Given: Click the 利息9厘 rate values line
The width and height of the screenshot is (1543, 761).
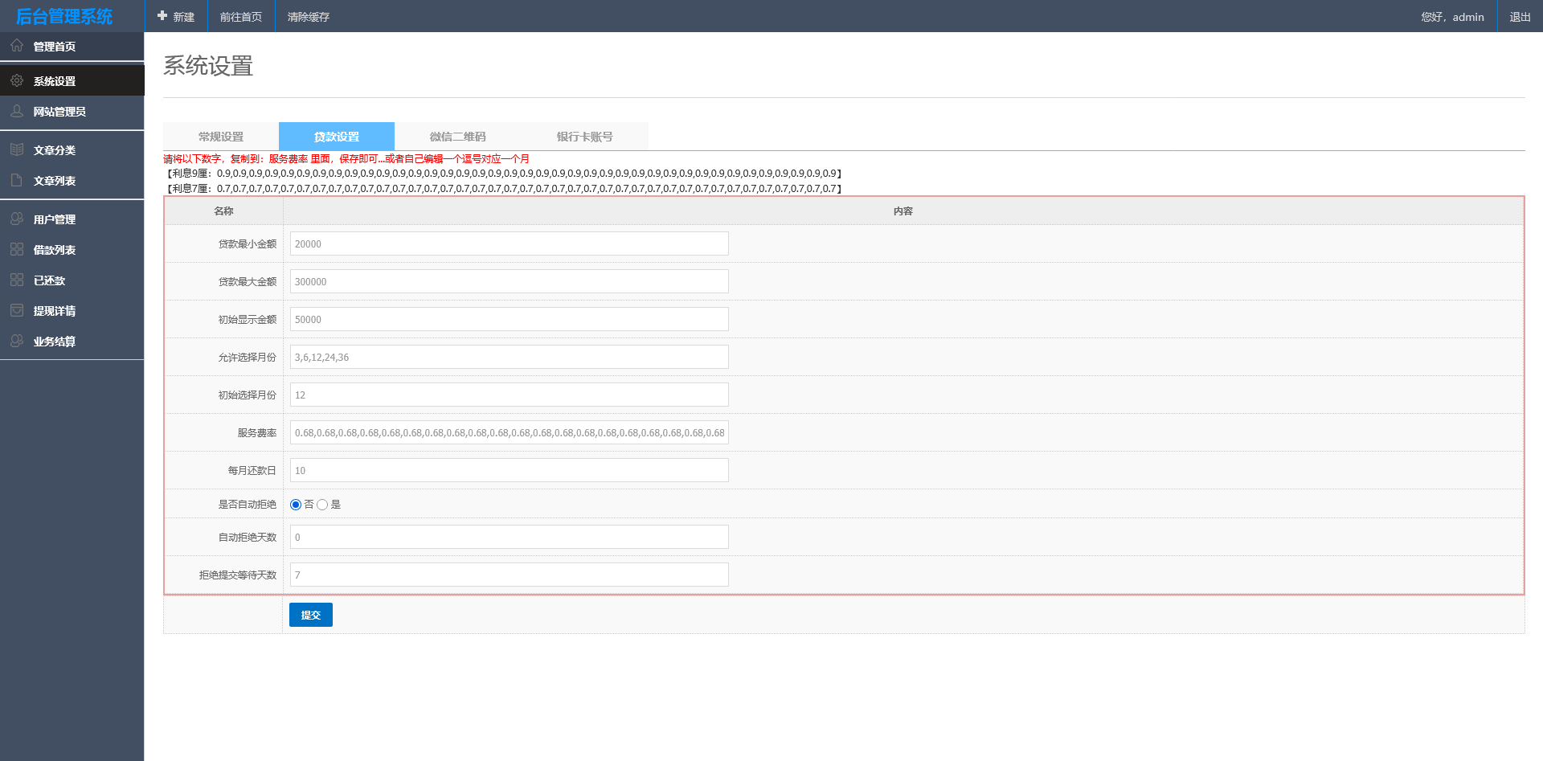Looking at the screenshot, I should pyautogui.click(x=504, y=174).
